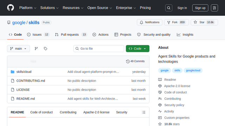Click the Apache-2.0 license scale icon
Screen dimensions: 225x126
tap(160, 86)
